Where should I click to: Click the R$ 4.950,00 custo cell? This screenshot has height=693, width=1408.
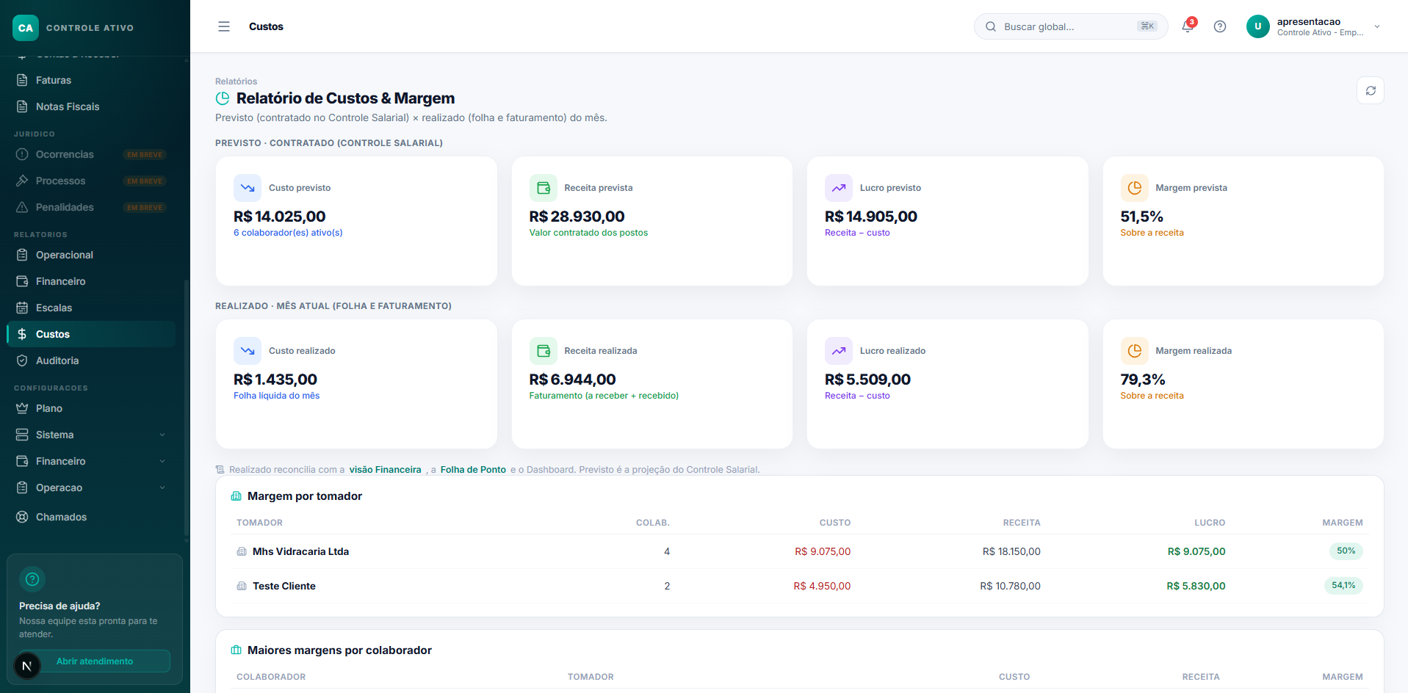(822, 586)
